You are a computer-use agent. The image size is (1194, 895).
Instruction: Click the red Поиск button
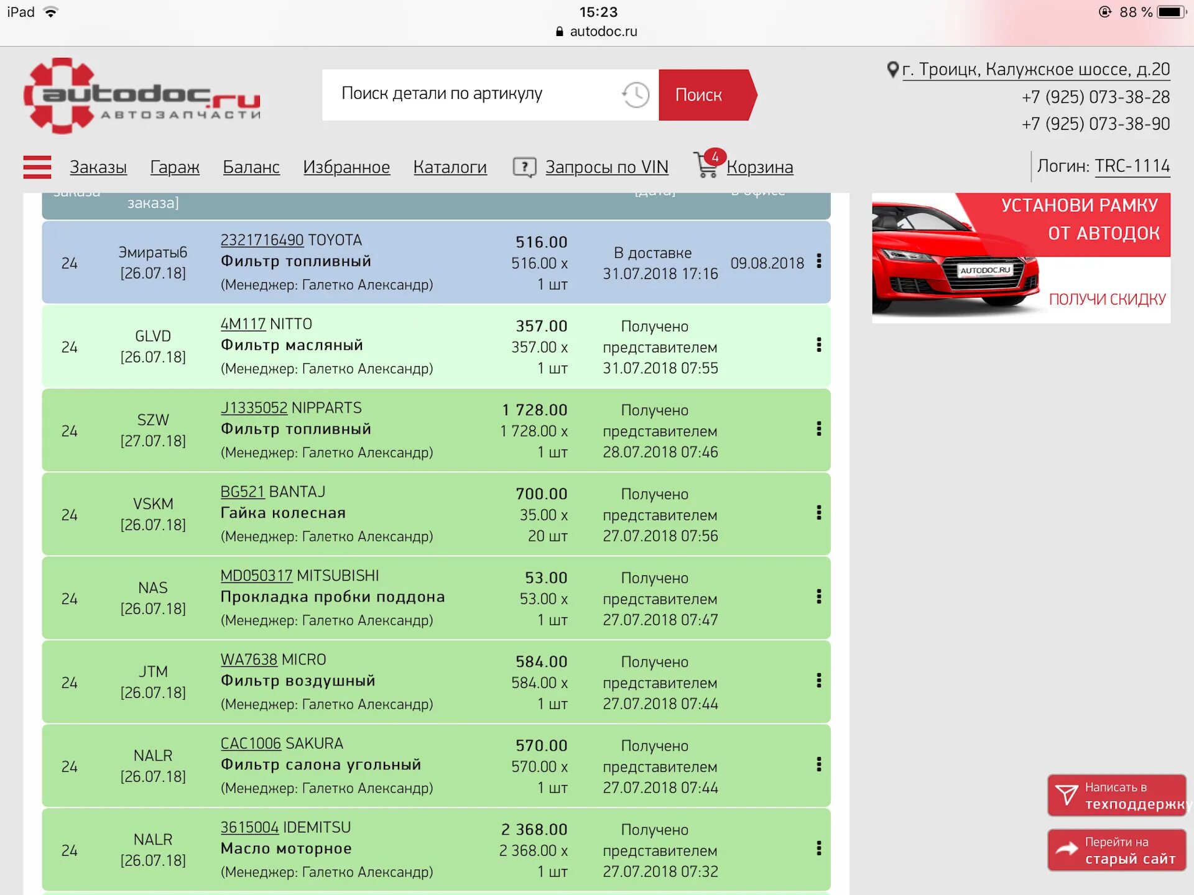coord(707,95)
